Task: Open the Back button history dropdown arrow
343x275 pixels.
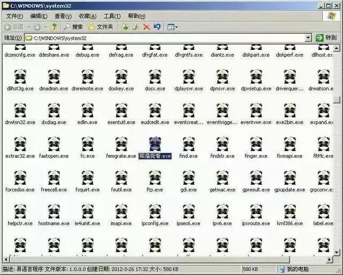Action: [x=28, y=27]
